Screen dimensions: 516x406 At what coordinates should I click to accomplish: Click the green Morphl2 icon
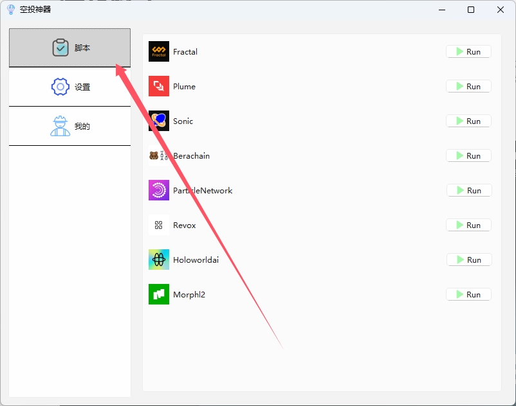[159, 294]
